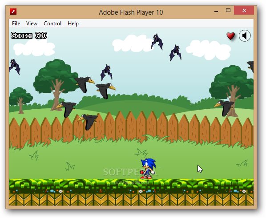Image resolution: width=266 pixels, height=218 pixels.
Task: Open the Help menu
Action: point(73,24)
